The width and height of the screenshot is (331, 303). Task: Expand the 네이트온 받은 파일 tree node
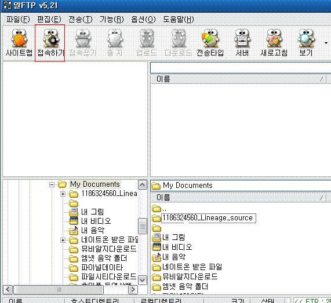63,240
